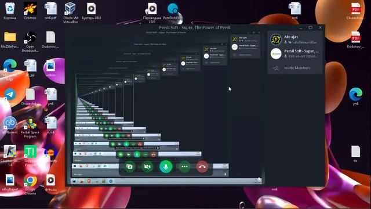Image resolution: width=371 pixels, height=209 pixels.
Task: Select the Chuvashsk blank document icon
Action: (x=30, y=97)
